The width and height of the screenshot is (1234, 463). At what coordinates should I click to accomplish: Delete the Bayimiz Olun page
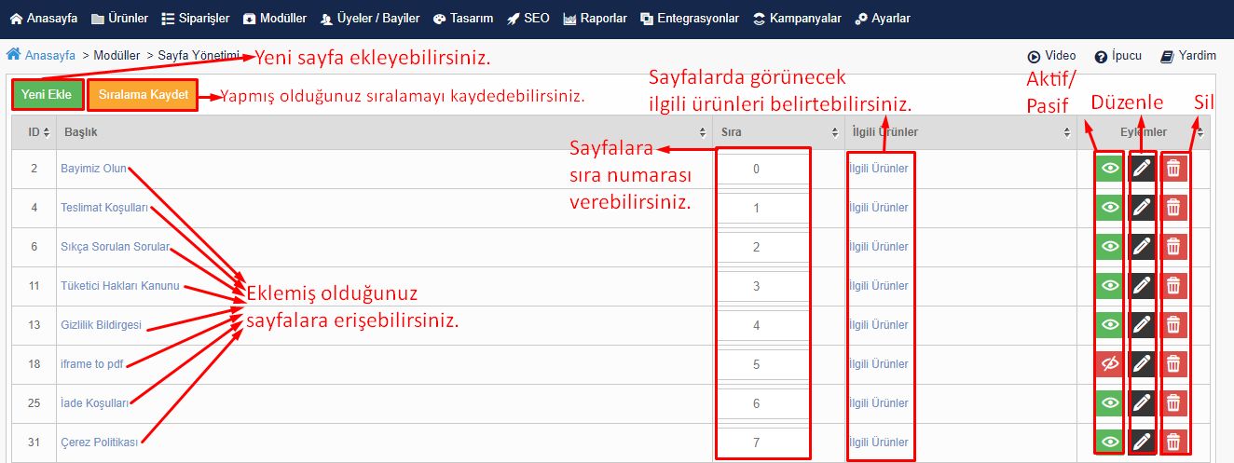point(1174,169)
